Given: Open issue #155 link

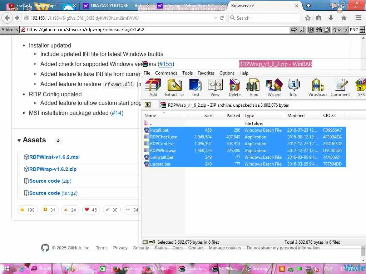Looking at the screenshot, I should click(166, 64).
